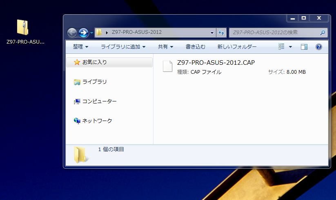Open help with the question mark icon
Viewport: 336px width, 200px height.
318,46
